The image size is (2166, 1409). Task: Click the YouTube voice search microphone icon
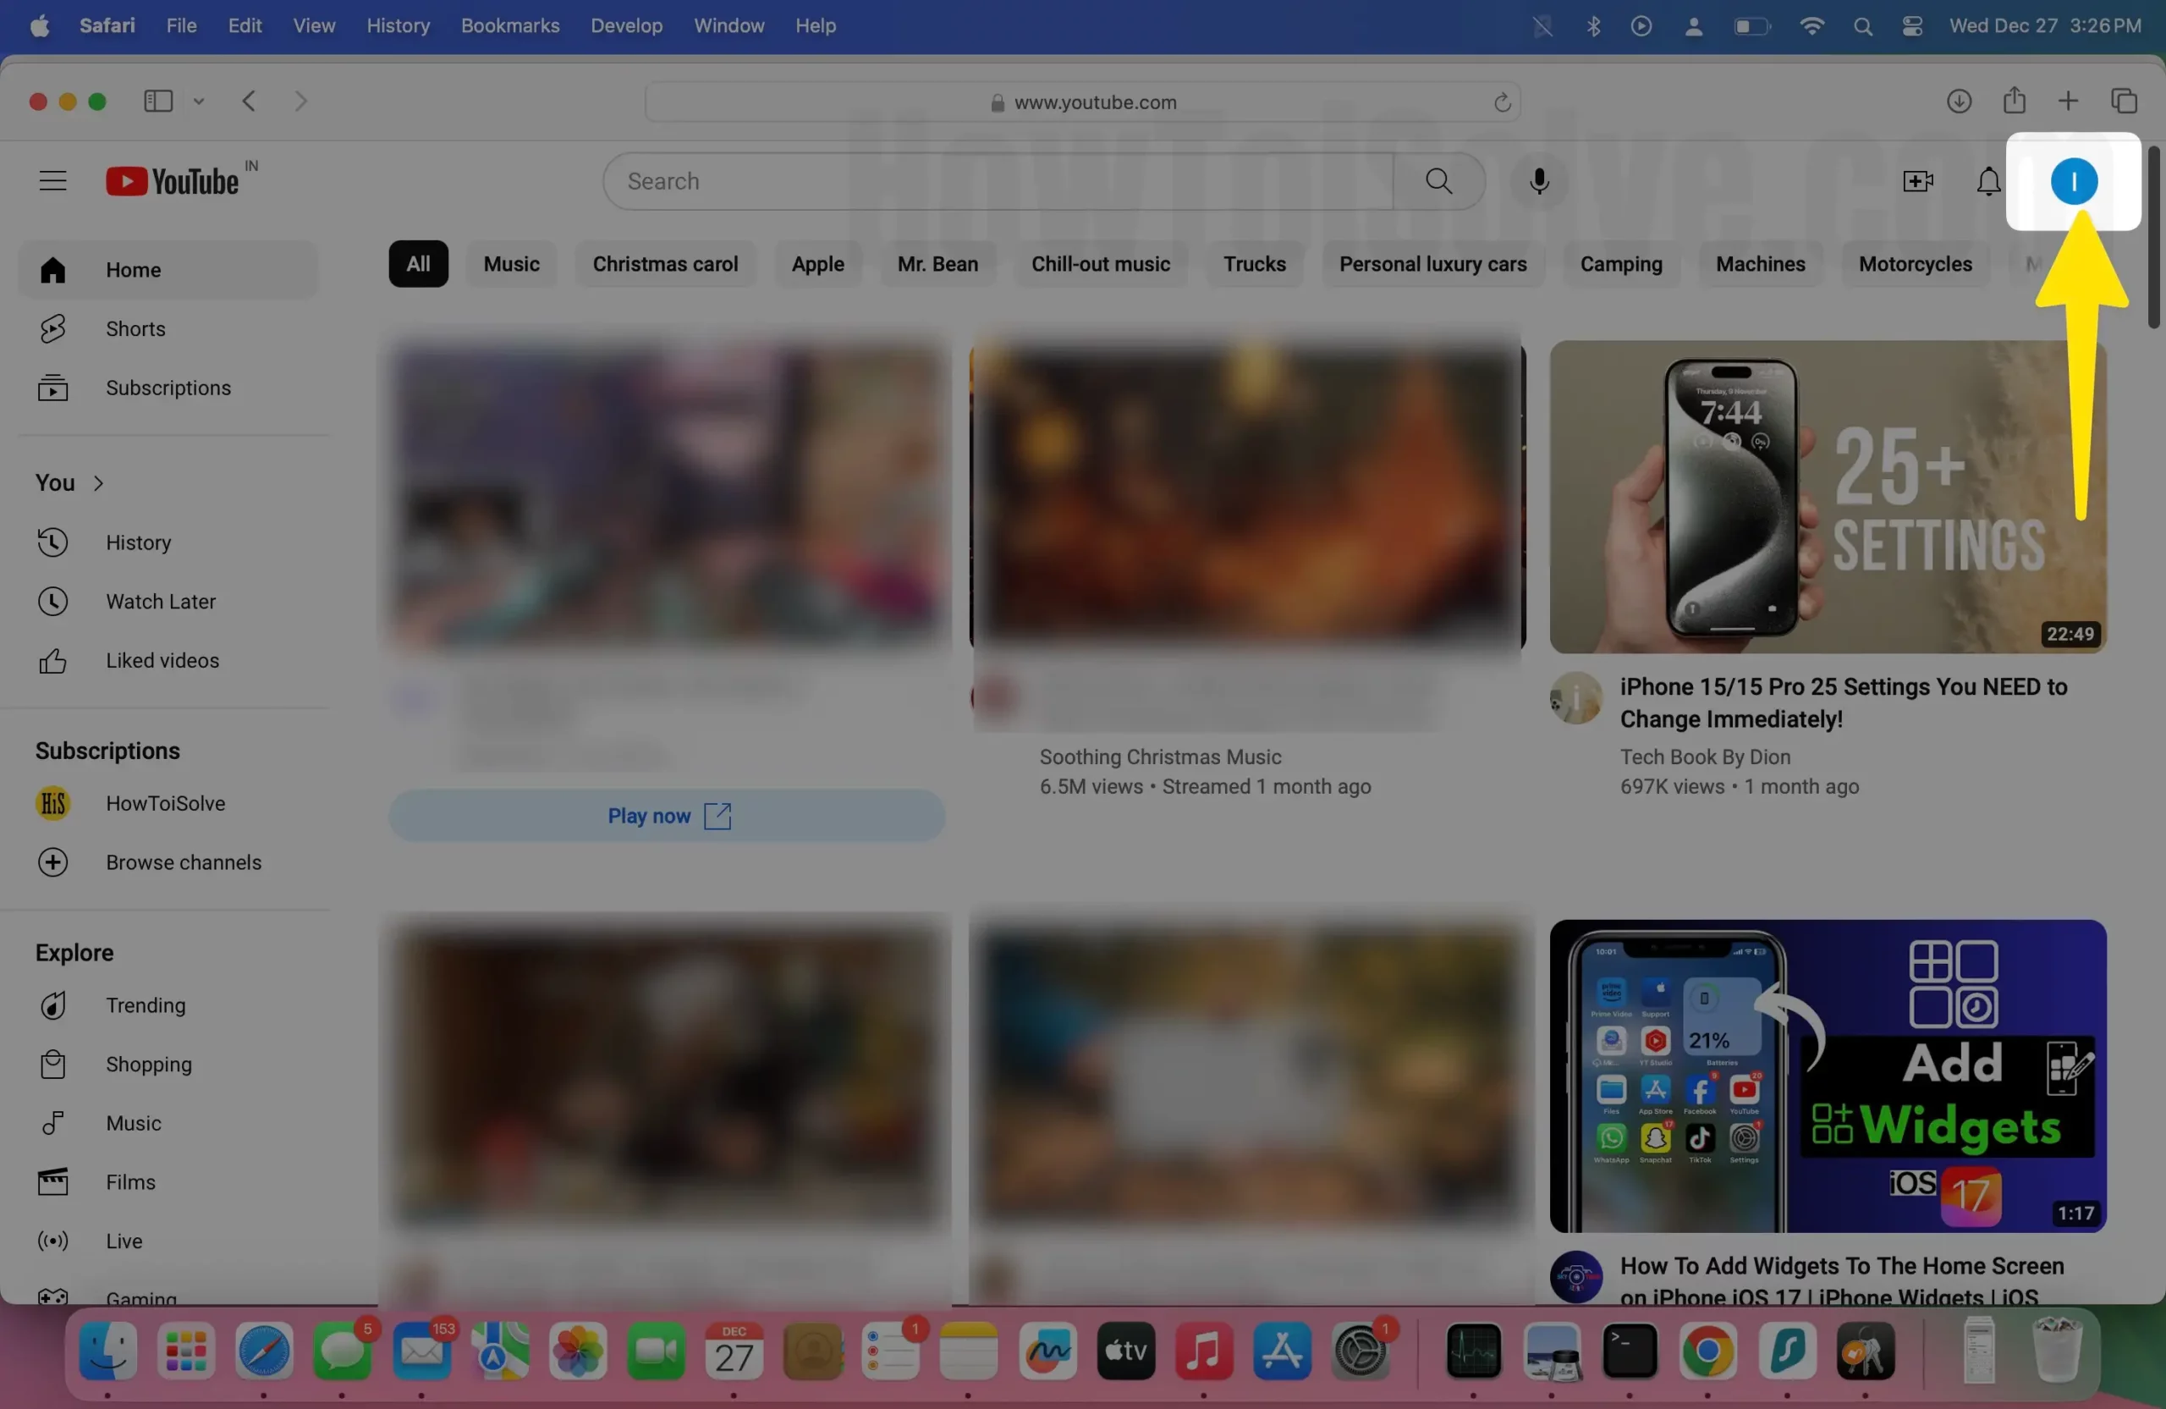[x=1539, y=181]
